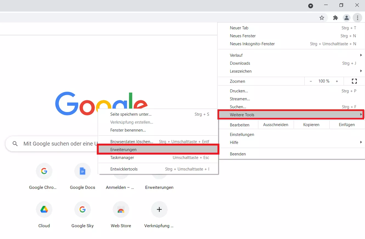This screenshot has width=365, height=239.
Task: Open the profile avatar icon
Action: click(347, 18)
